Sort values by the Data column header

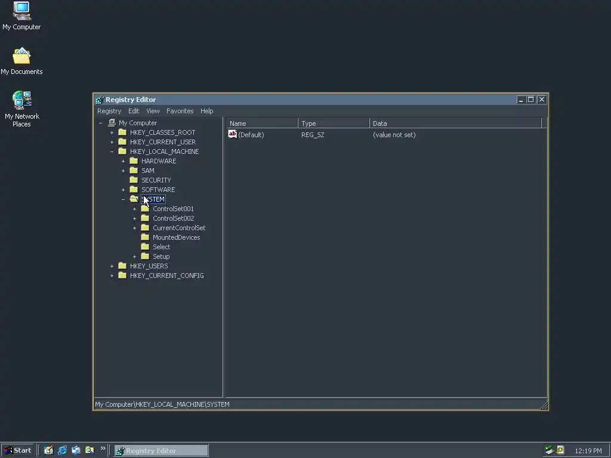(455, 123)
